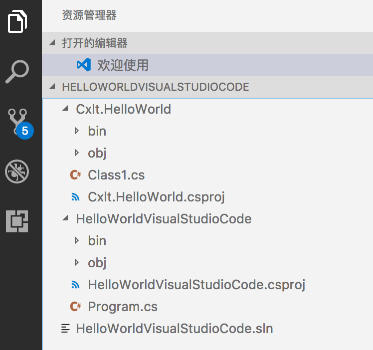The width and height of the screenshot is (373, 350).
Task: Collapse the Cxlt.HelloWorld folder arrow
Action: [65, 109]
